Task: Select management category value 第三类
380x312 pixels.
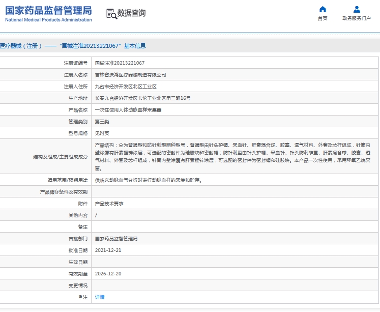Action: pyautogui.click(x=102, y=122)
